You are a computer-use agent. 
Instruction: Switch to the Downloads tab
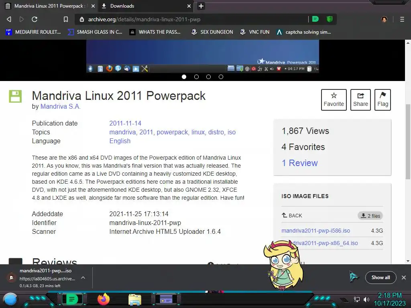(x=146, y=6)
